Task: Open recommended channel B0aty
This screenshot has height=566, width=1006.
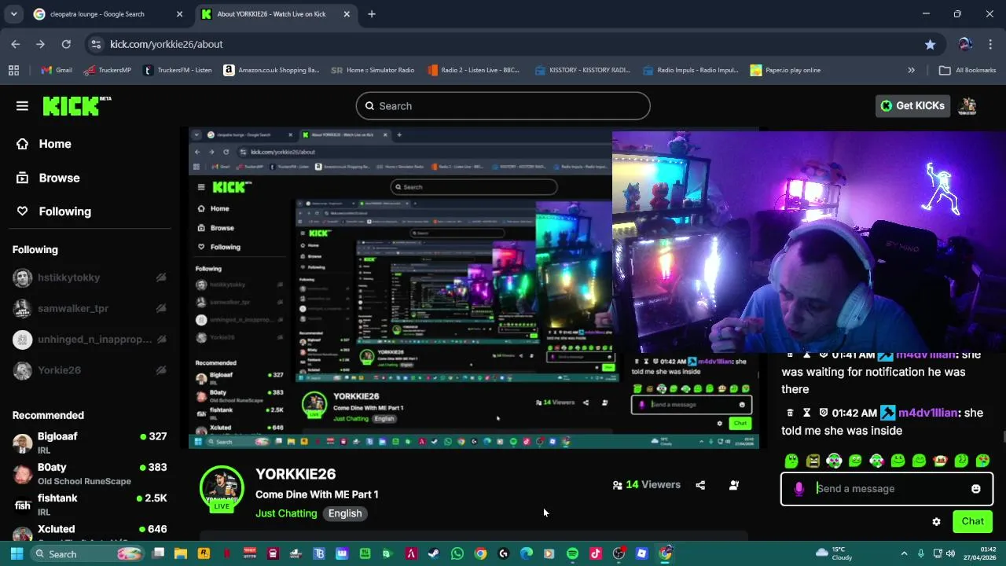Action: [x=90, y=474]
